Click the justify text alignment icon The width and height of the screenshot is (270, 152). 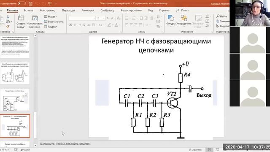[140, 25]
